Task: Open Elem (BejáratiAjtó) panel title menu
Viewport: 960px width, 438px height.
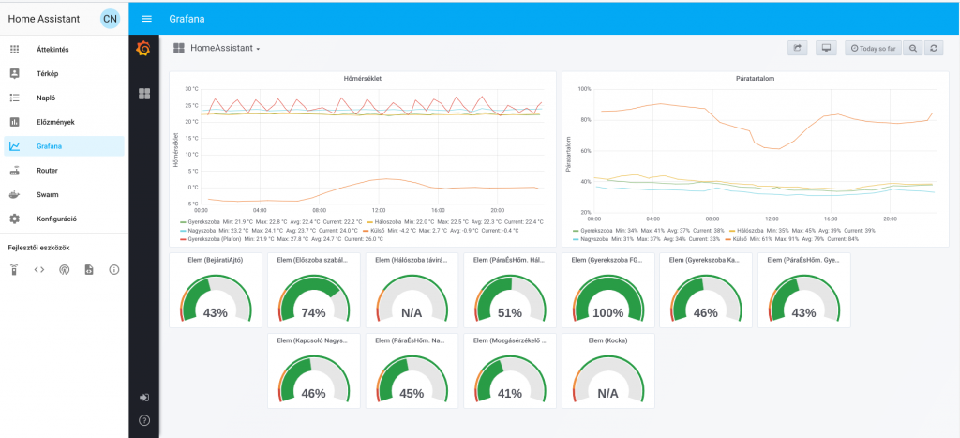Action: coord(216,260)
